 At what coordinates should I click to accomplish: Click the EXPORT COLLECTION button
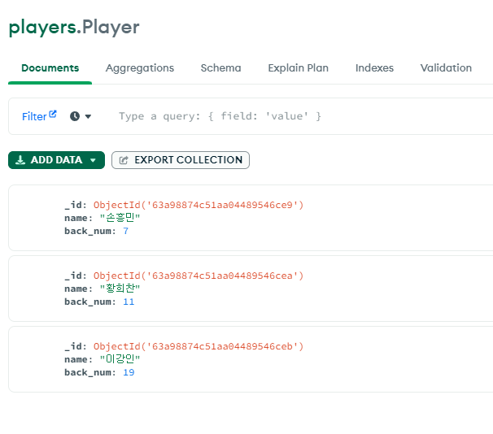(x=181, y=160)
